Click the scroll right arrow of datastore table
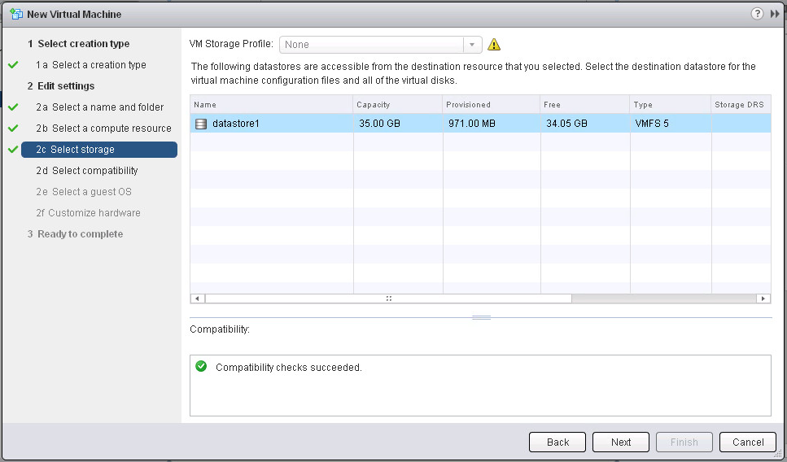The width and height of the screenshot is (787, 462). (763, 299)
